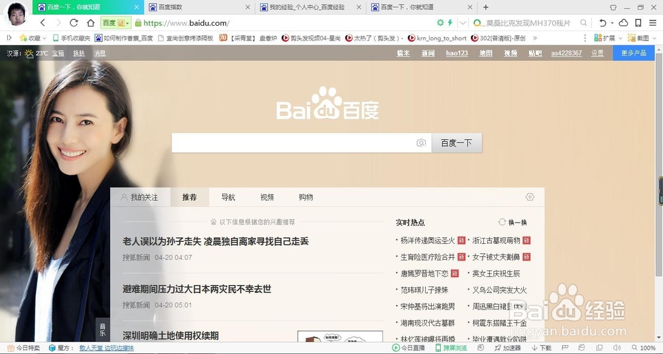Open the 贴吧 link
This screenshot has width=663, height=354.
click(x=535, y=53)
